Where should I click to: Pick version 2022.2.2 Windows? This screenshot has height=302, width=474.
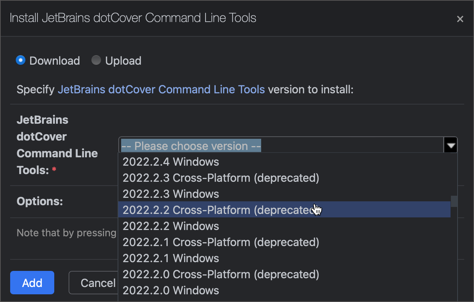tap(170, 226)
